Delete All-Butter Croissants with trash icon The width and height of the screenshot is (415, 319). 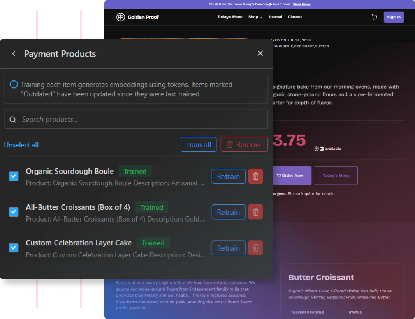255,212
